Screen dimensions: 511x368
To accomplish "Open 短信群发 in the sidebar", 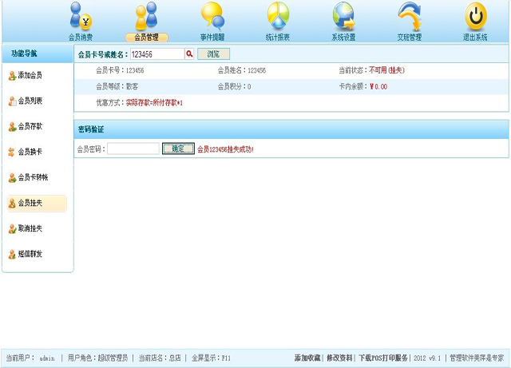I will coord(30,255).
